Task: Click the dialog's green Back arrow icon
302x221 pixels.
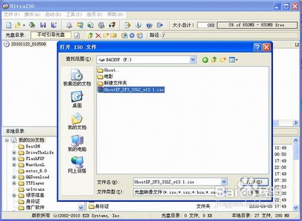Action: click(205, 60)
